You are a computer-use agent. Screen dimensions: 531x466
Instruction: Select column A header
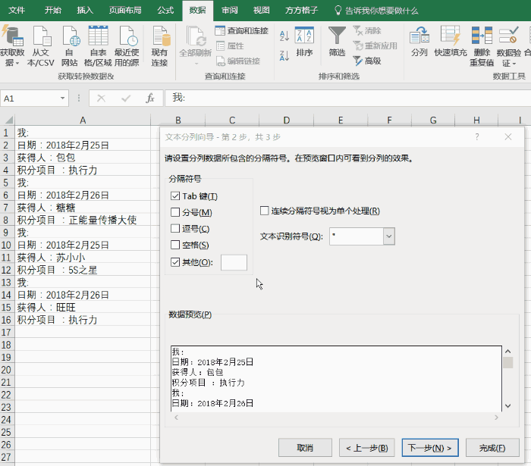pyautogui.click(x=83, y=120)
